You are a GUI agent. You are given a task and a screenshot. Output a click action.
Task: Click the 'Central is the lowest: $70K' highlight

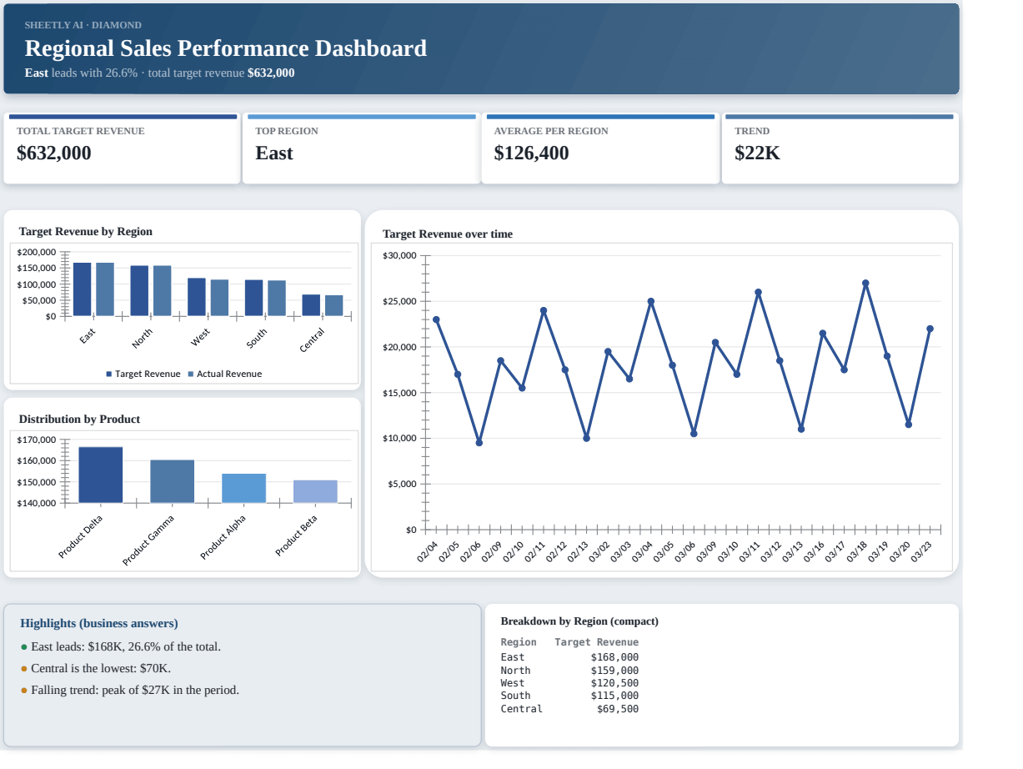click(x=101, y=669)
